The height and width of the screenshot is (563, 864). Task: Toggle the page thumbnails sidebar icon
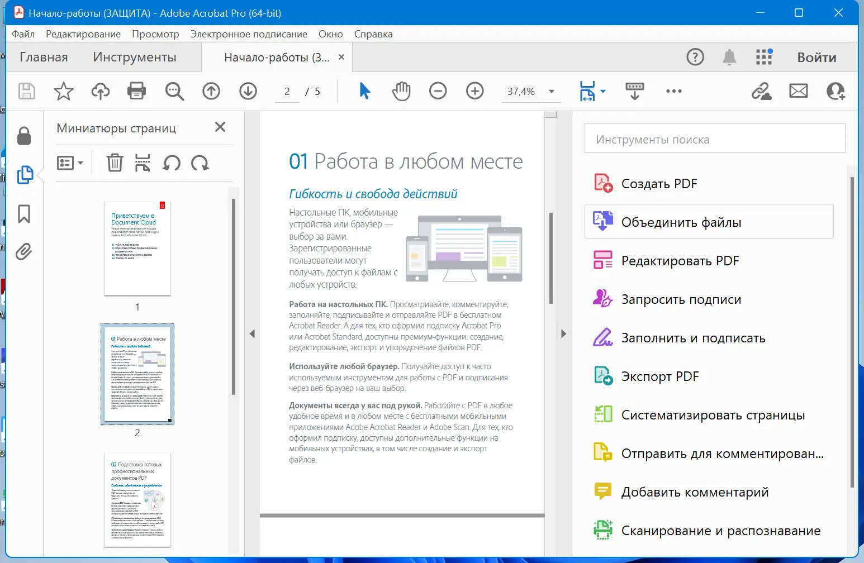25,175
